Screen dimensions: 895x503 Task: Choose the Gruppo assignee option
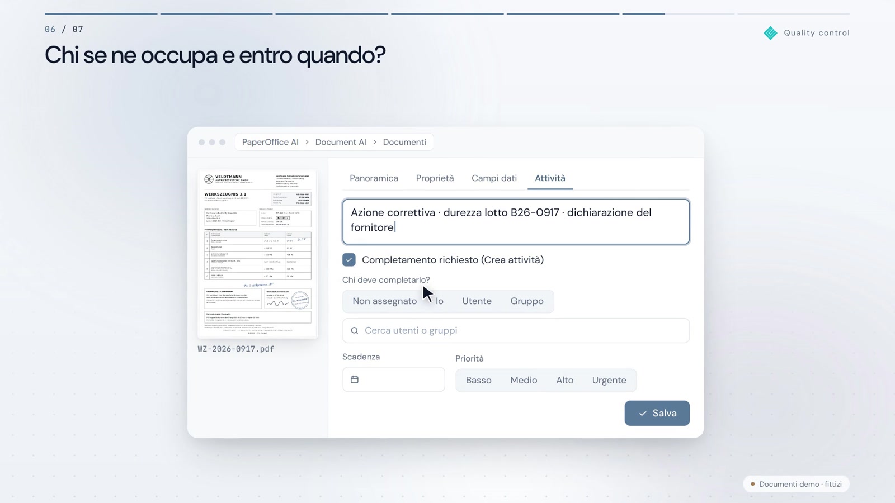pyautogui.click(x=527, y=301)
